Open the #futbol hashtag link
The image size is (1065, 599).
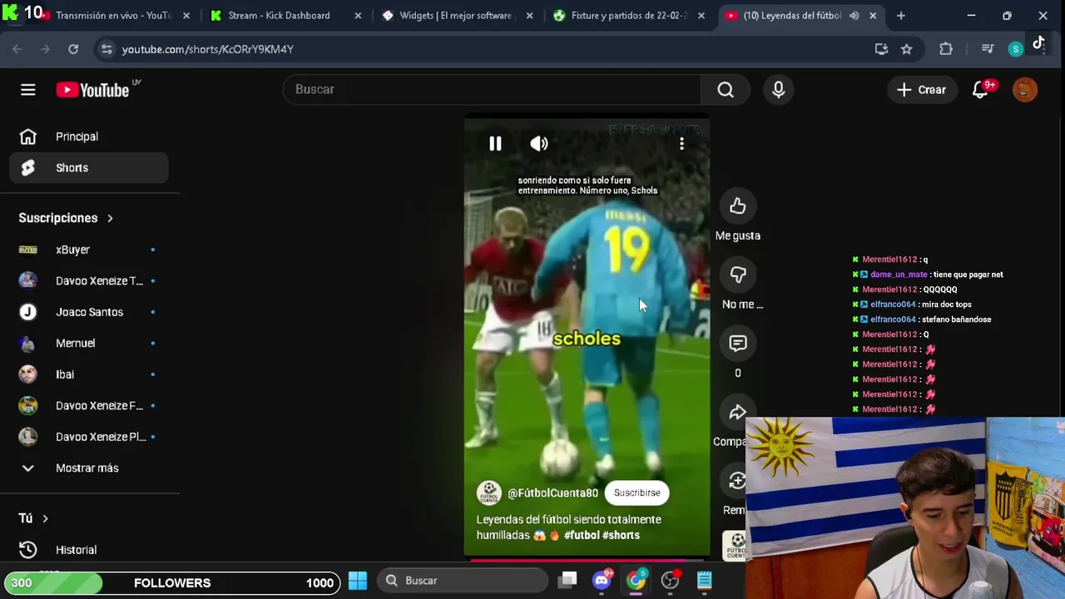pyautogui.click(x=581, y=535)
